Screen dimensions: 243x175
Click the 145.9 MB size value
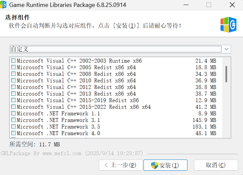(204, 120)
